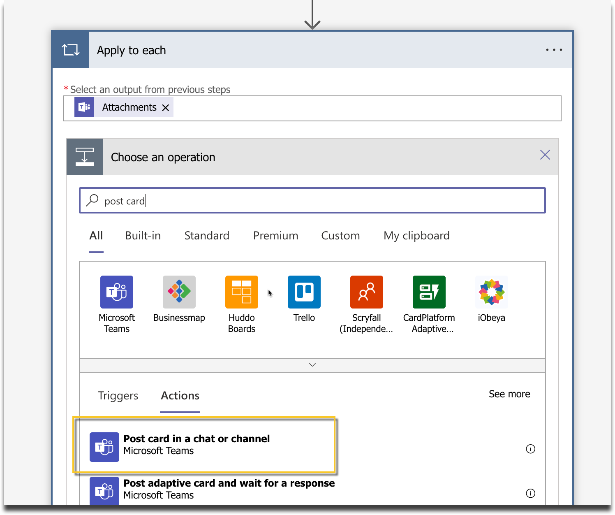This screenshot has width=615, height=515.
Task: Select the CardPlatform Adaptive connector
Action: click(429, 304)
